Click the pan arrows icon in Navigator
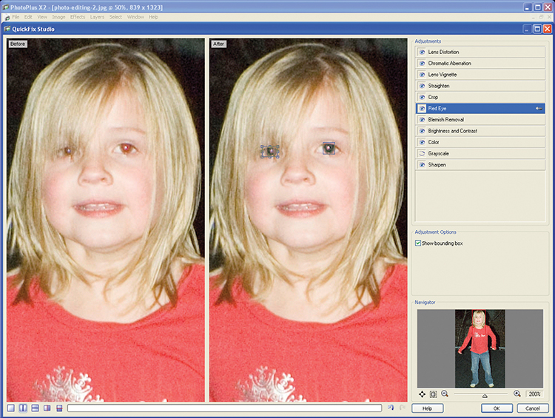 coord(422,394)
